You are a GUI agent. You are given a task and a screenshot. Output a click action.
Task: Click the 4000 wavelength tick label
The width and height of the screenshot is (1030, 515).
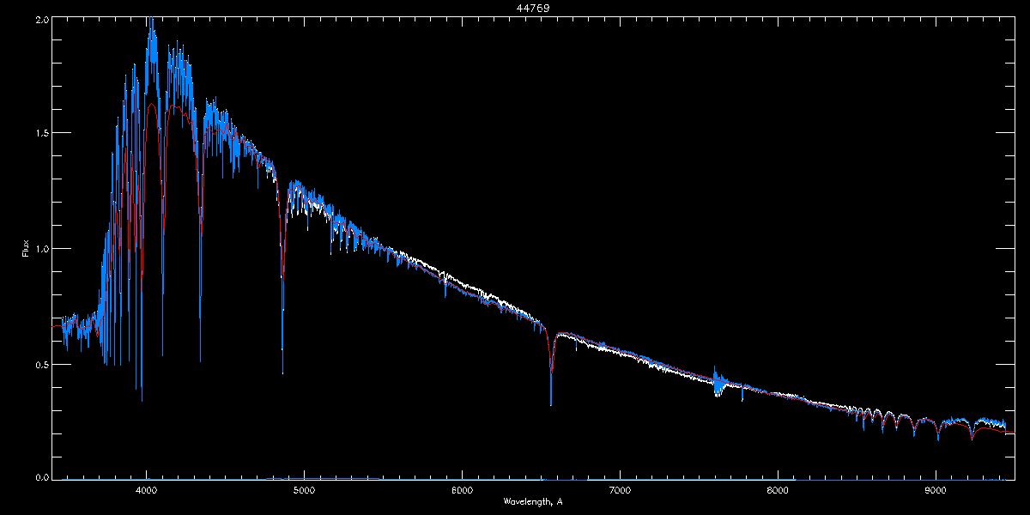(146, 490)
